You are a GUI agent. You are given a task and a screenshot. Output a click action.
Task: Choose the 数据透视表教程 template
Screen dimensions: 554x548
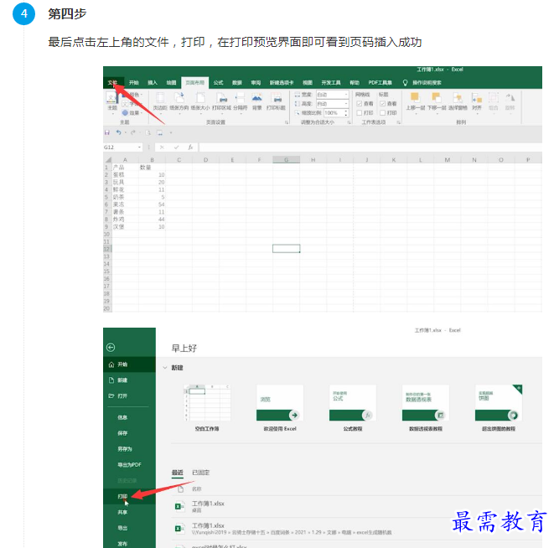click(x=426, y=408)
